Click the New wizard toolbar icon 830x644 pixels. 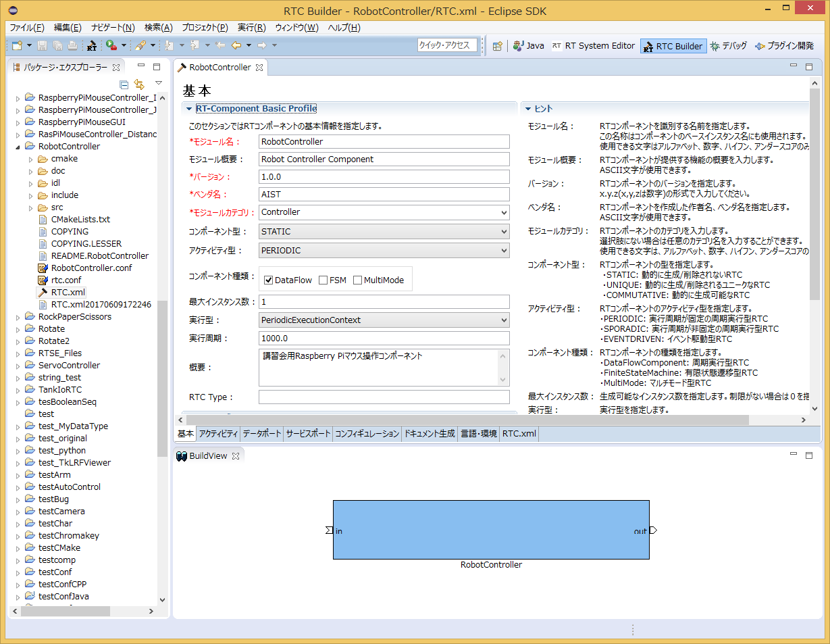tap(17, 46)
